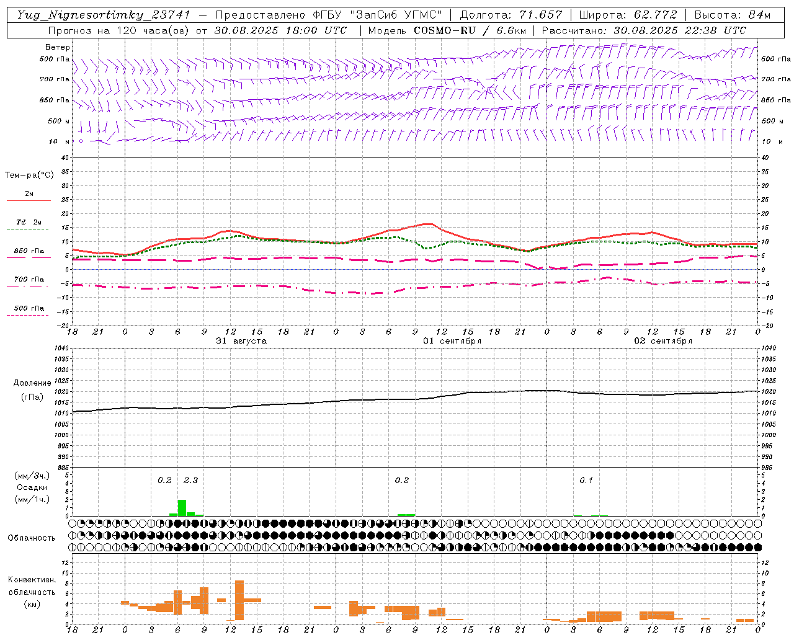Click the latitude value 62.772
The image size is (794, 635).
point(655,15)
